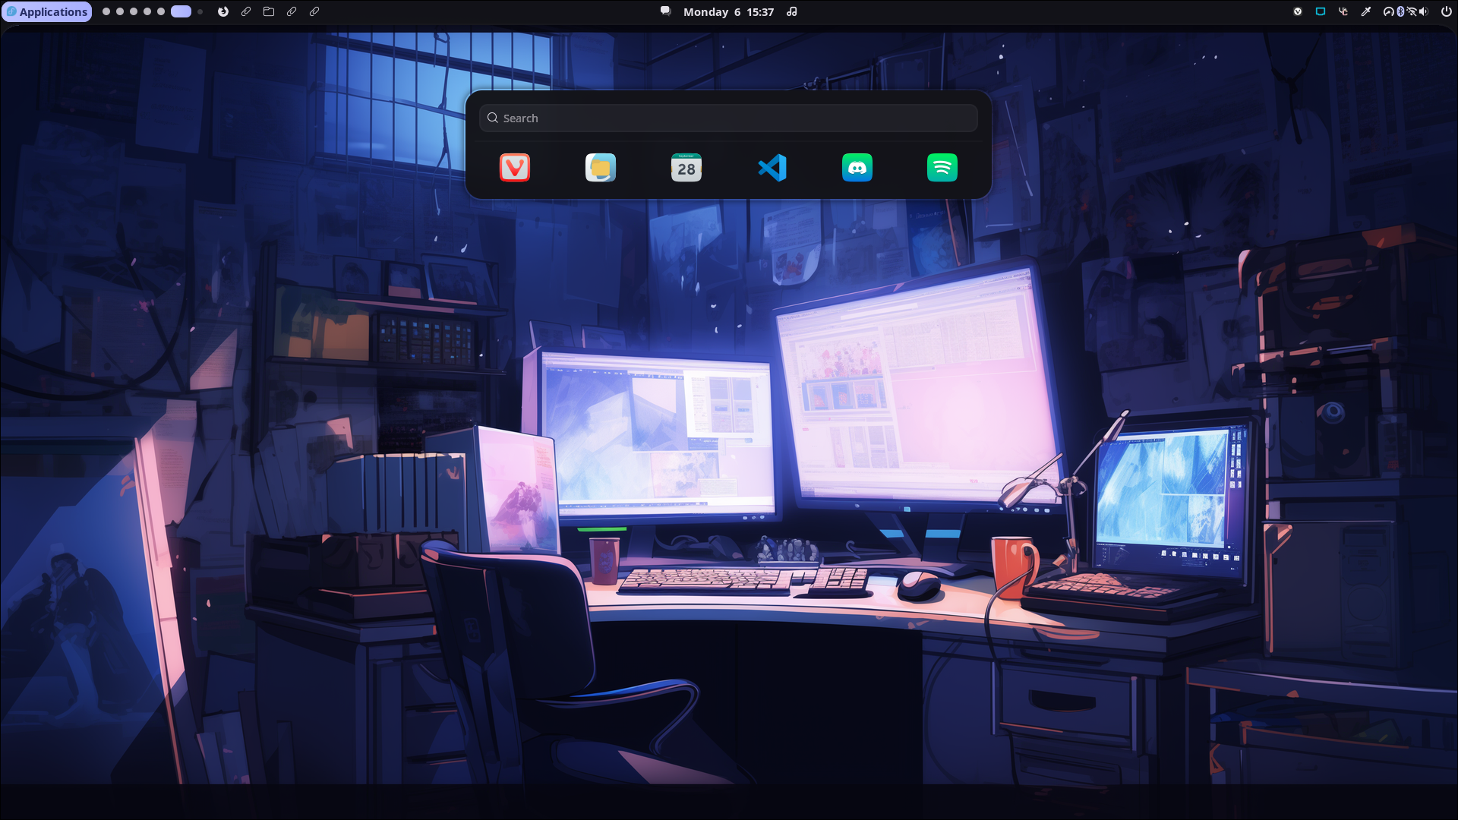Open the folder icon in top bar
Image resolution: width=1458 pixels, height=820 pixels.
point(269,11)
